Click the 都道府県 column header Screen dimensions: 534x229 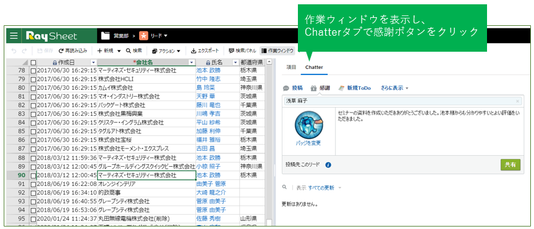[x=252, y=62]
